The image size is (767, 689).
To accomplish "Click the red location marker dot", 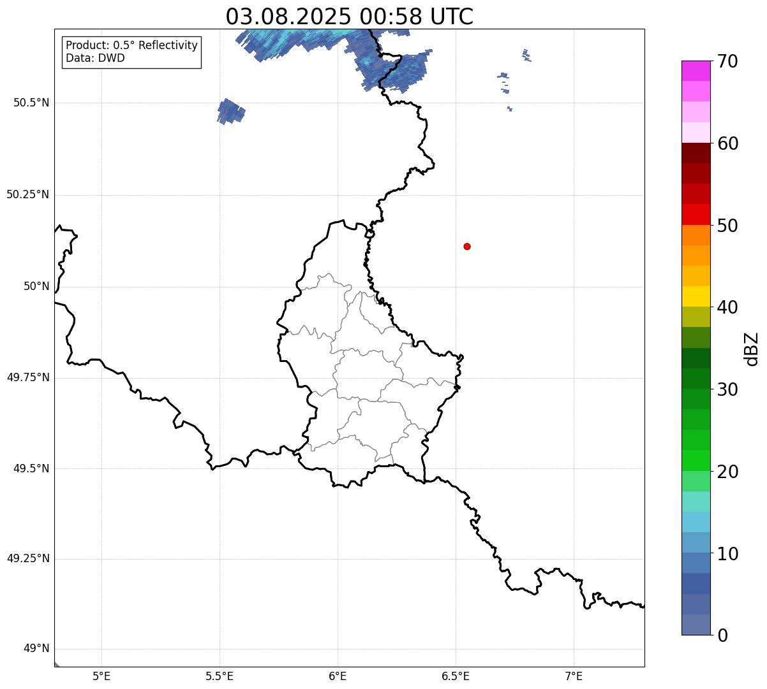I will point(467,246).
